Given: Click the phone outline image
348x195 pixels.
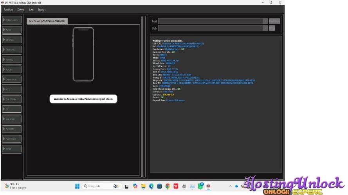Looking at the screenshot, I should [83, 54].
